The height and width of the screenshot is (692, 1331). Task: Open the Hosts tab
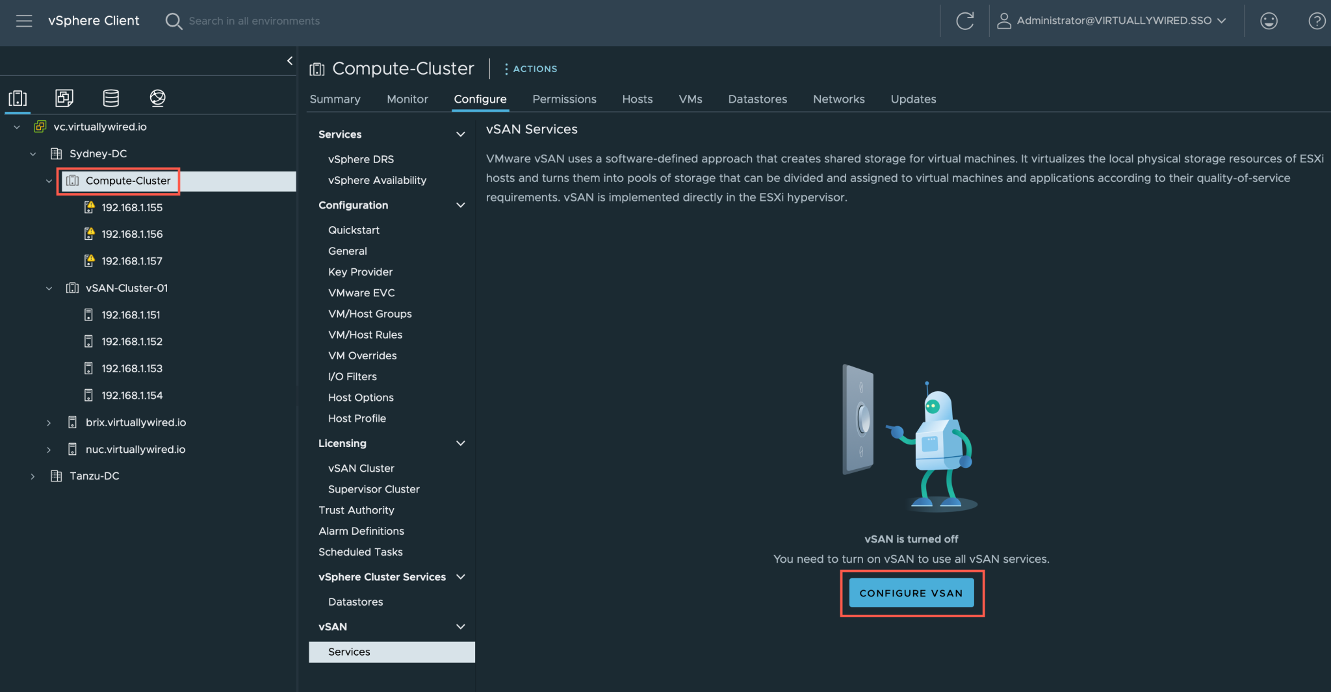pos(638,99)
